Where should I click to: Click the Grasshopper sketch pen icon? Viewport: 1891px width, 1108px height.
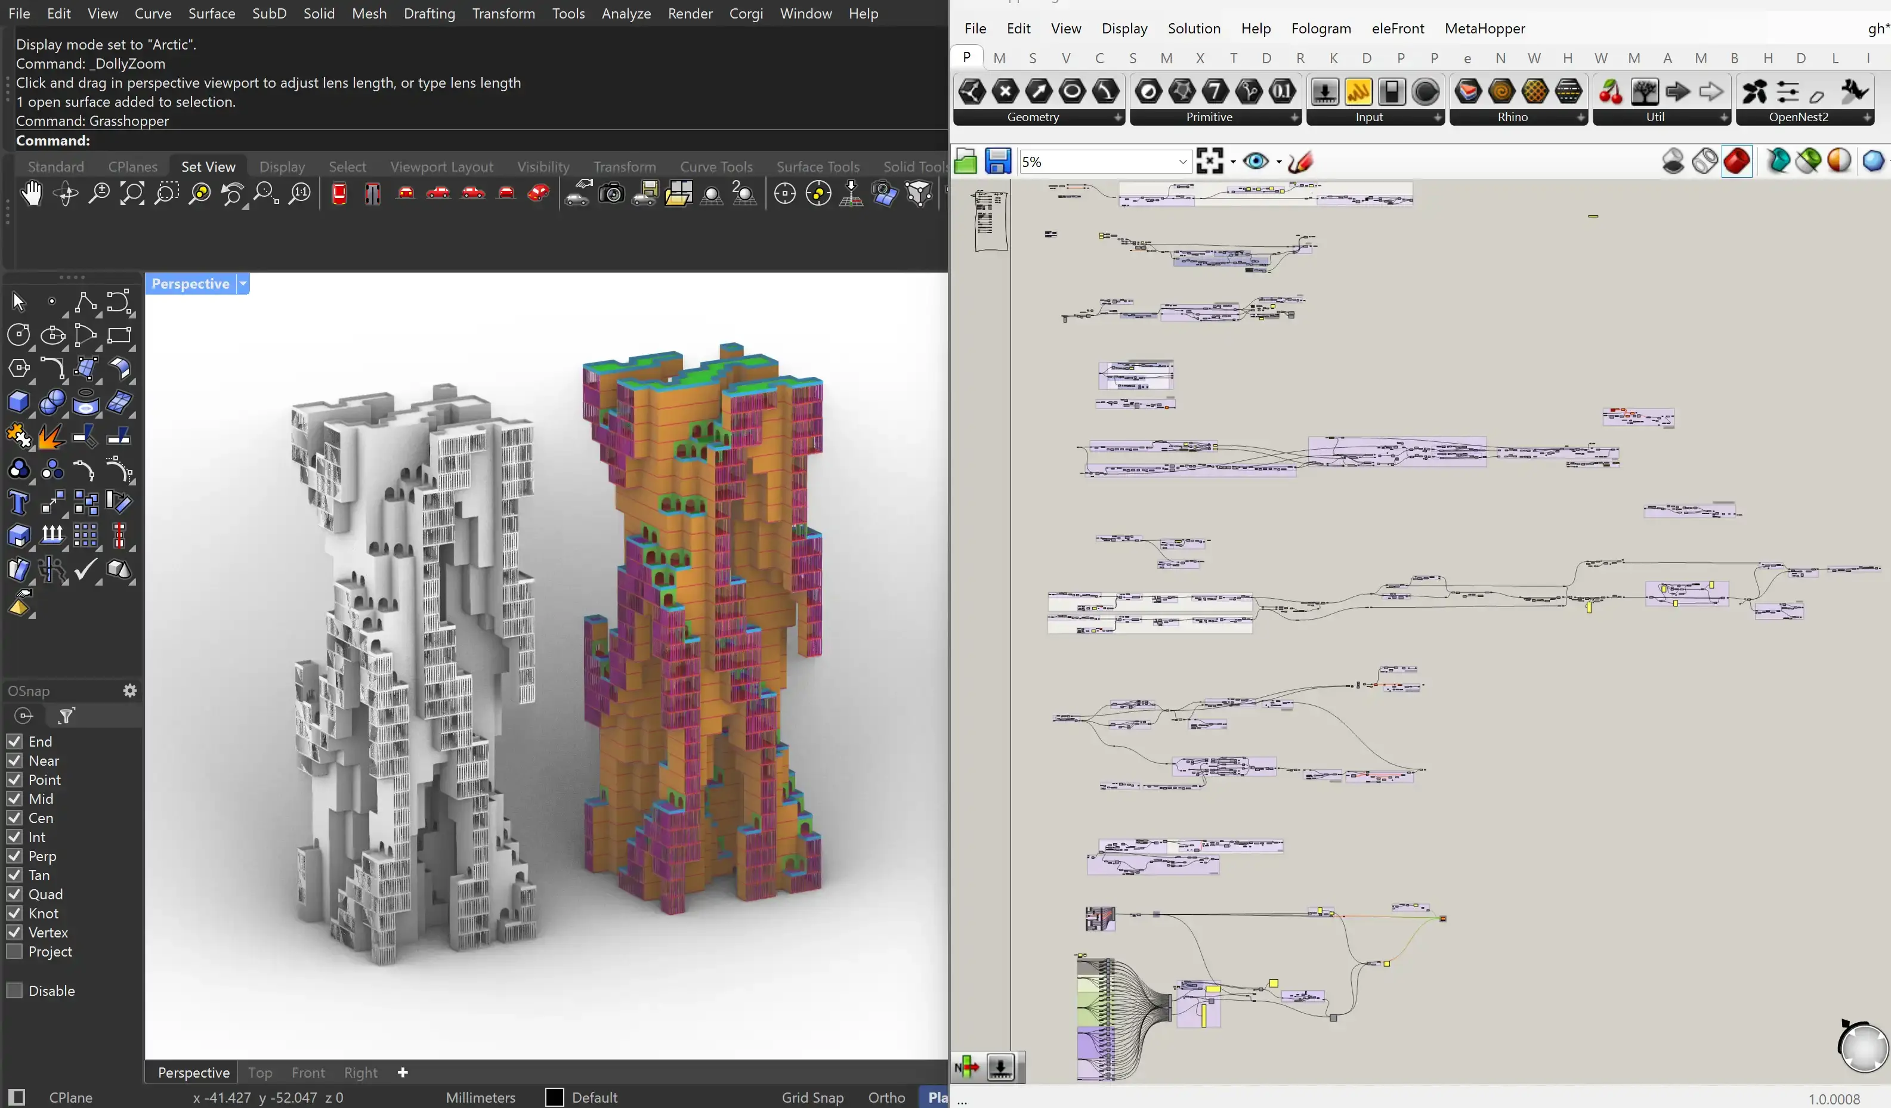(1300, 161)
